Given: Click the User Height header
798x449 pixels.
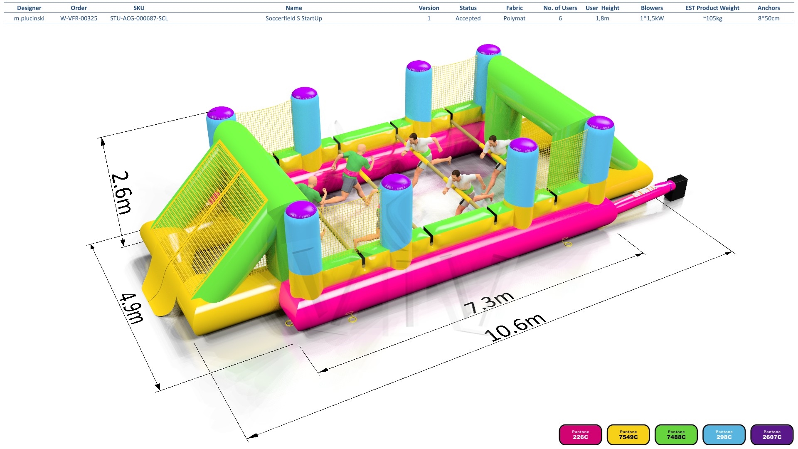Looking at the screenshot, I should tap(602, 8).
